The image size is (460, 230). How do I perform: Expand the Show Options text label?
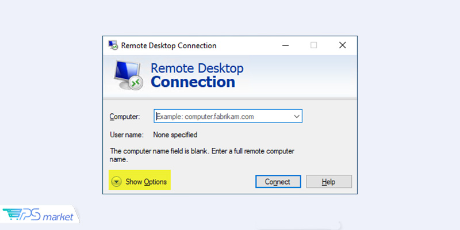(146, 182)
